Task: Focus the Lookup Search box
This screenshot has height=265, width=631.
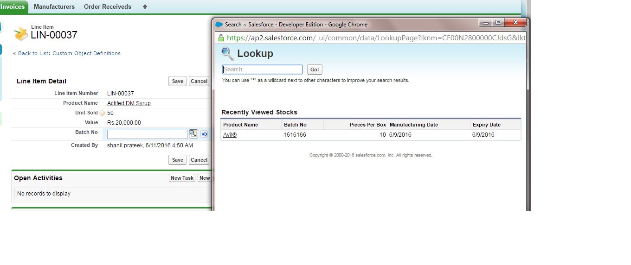Action: pos(262,69)
